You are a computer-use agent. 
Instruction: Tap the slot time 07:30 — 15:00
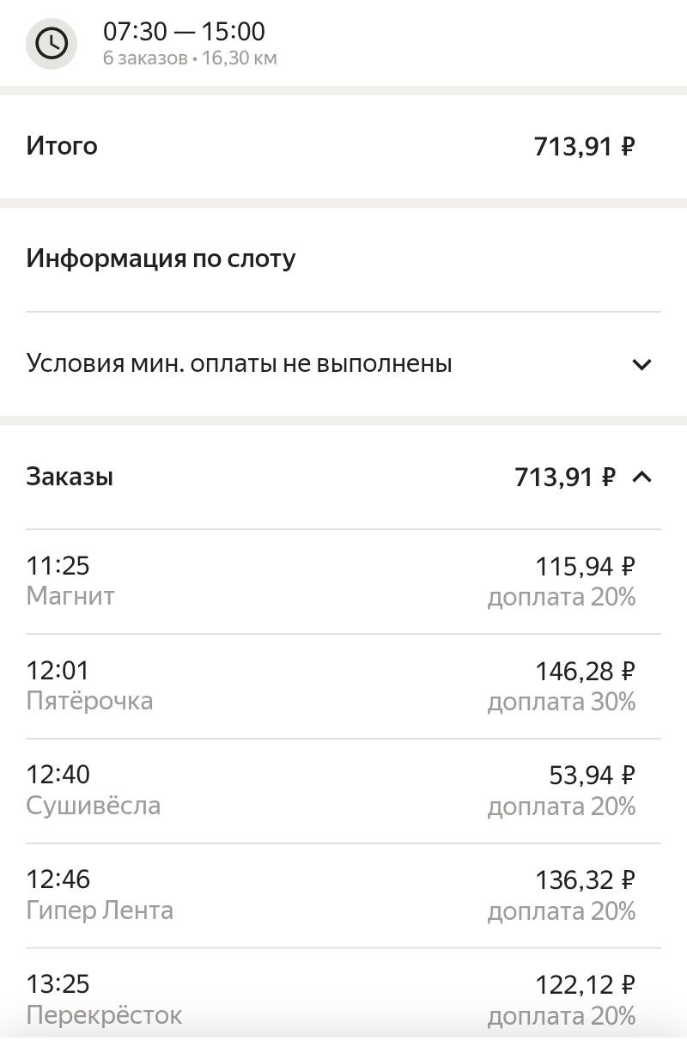click(x=184, y=32)
